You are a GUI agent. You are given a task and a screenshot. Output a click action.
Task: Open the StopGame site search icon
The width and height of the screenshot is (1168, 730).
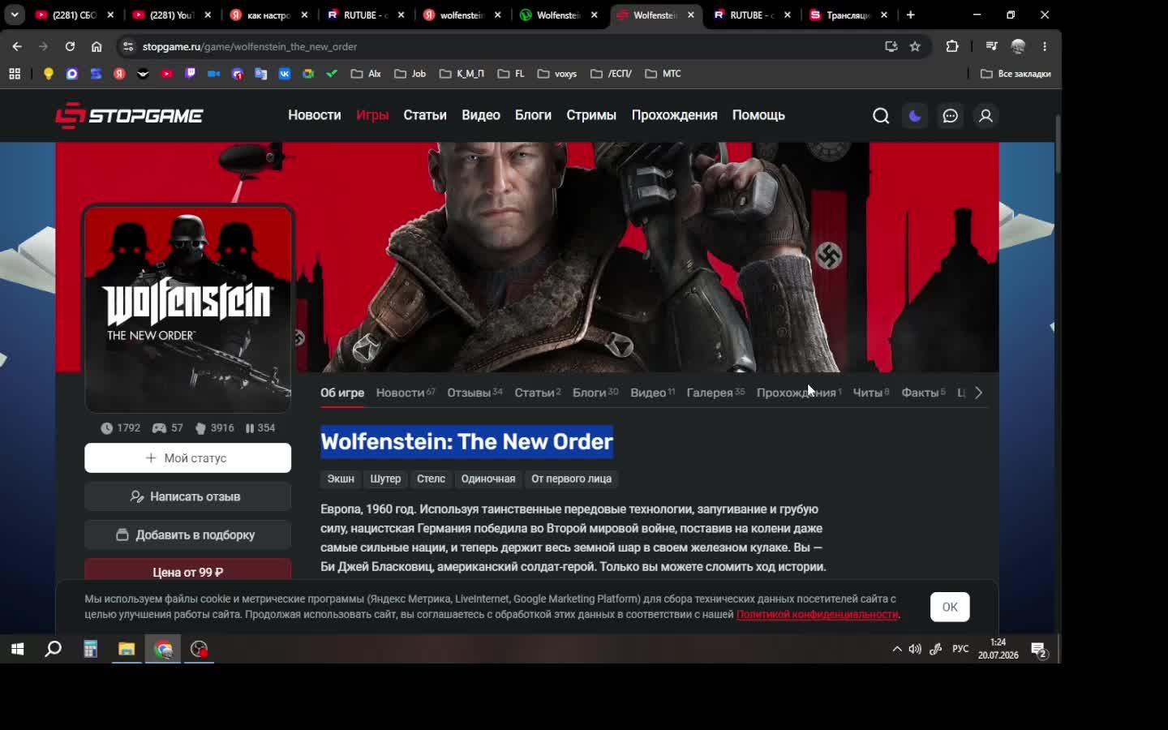point(881,116)
